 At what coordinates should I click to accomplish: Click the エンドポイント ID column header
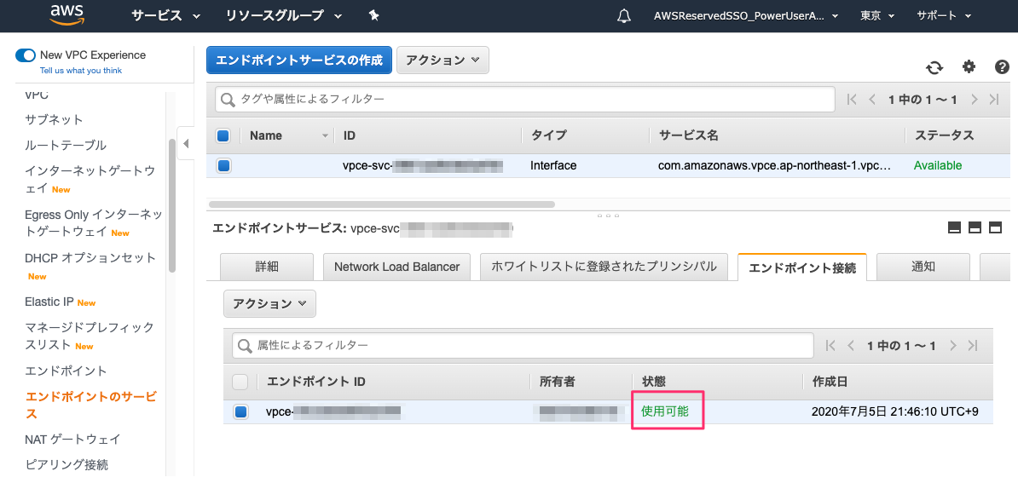point(316,382)
